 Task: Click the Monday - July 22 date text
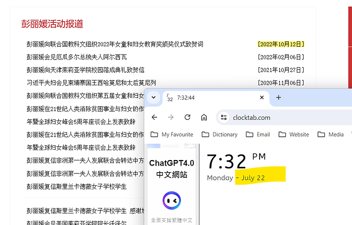tap(236, 178)
